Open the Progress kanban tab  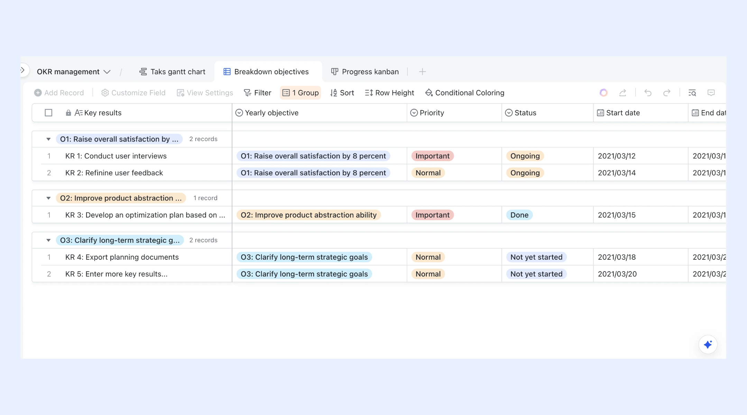coord(365,72)
